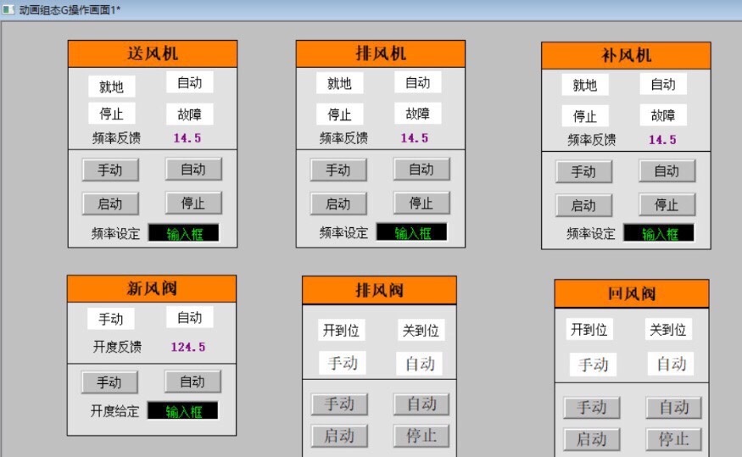Select the 就地 status indicator in 送风机

112,86
